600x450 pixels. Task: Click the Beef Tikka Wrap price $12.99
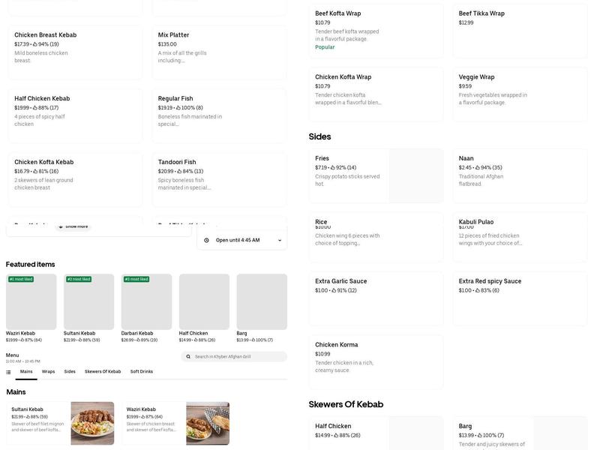(x=466, y=23)
